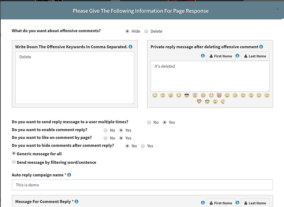Click info icon beside auto reply campaign name
This screenshot has height=207, width=284.
click(69, 175)
